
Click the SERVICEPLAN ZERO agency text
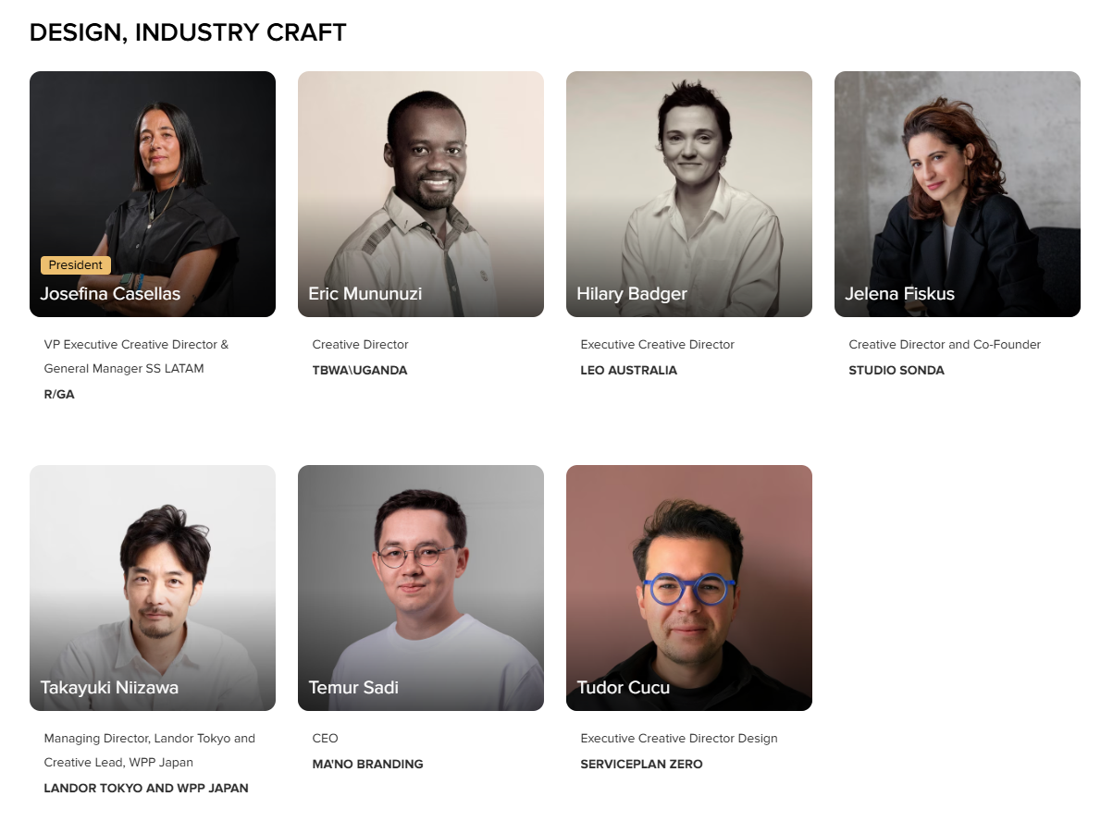pos(642,764)
